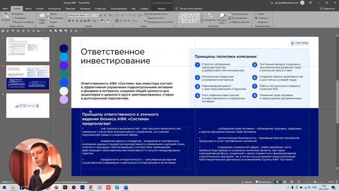Screen dimensions: 339x191
Task: Open the Design (Конструктор) tab
Action: [x=55, y=8]
